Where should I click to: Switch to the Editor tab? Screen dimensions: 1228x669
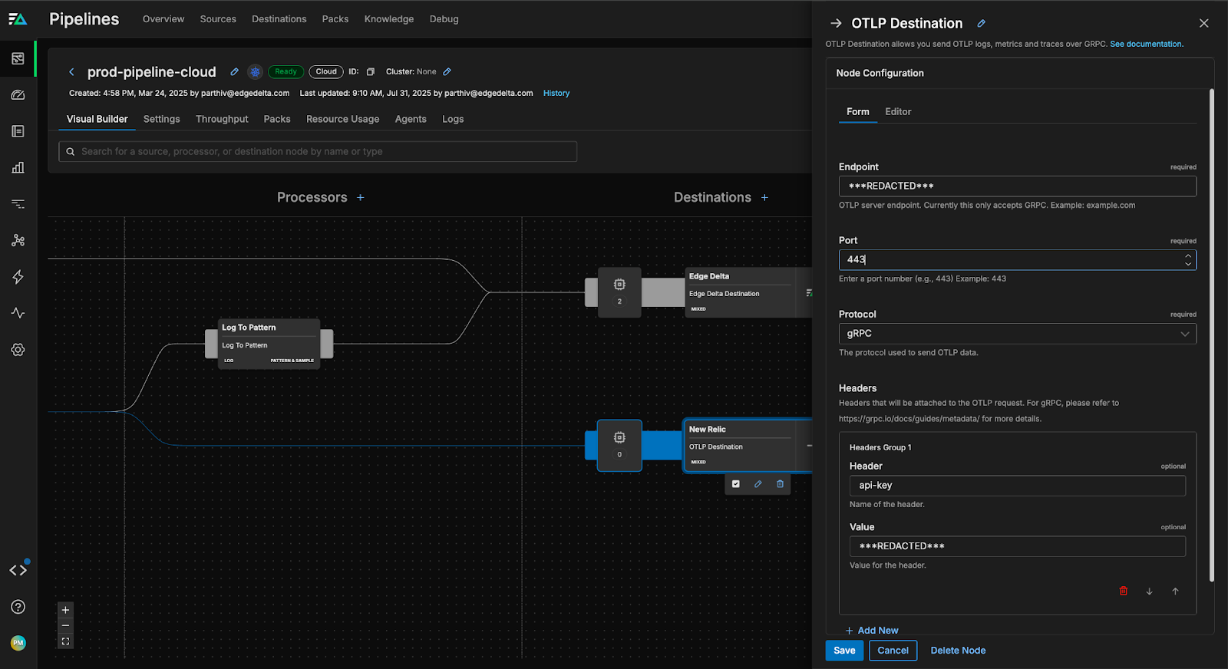(898, 112)
